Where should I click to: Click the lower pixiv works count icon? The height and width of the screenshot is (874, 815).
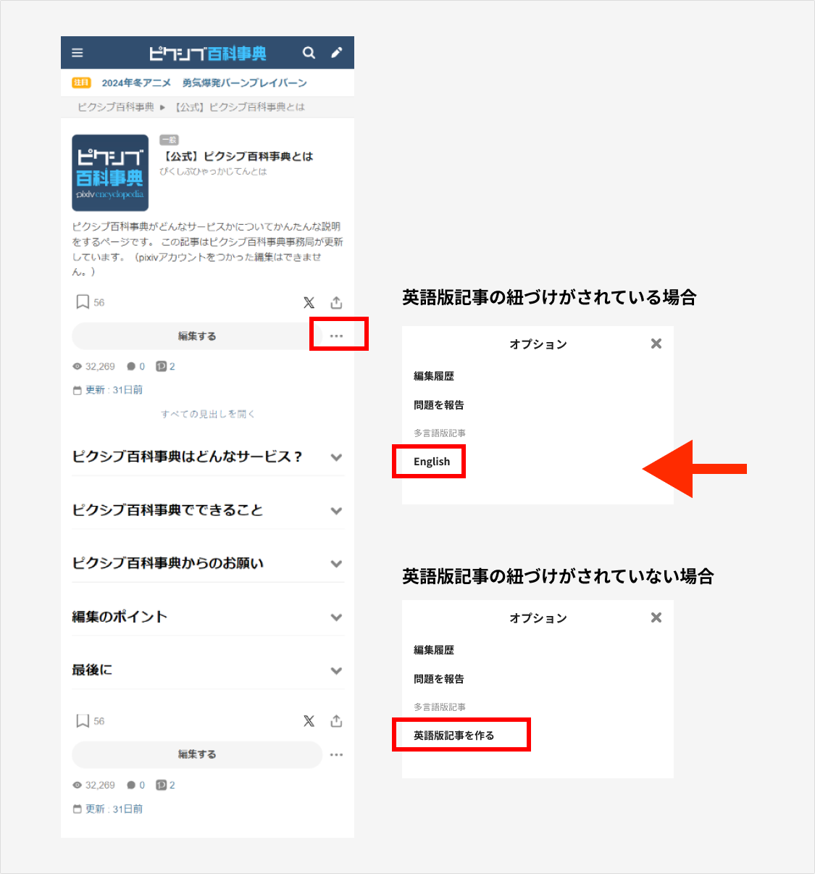tap(161, 786)
